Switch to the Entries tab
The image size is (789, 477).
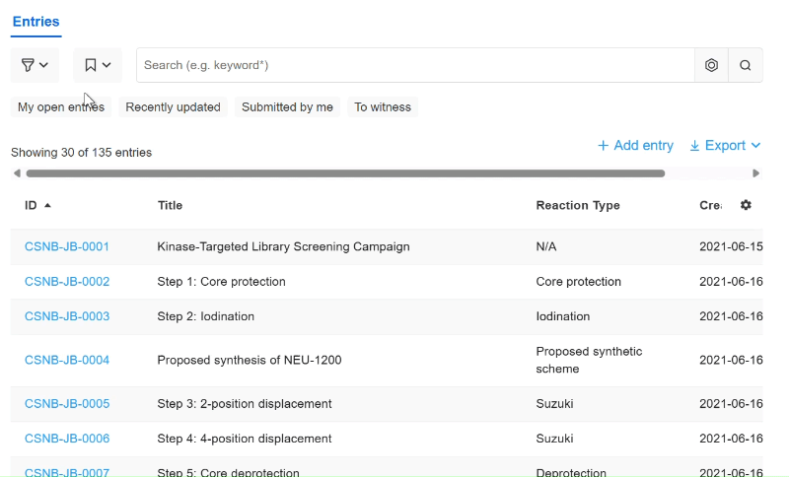36,22
